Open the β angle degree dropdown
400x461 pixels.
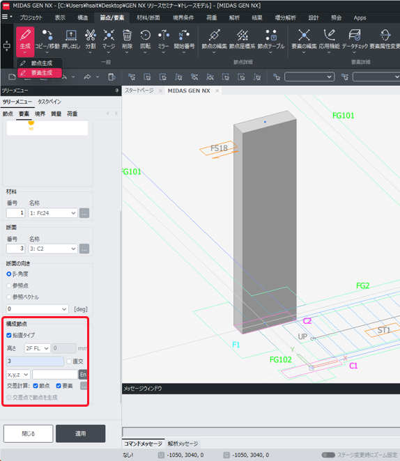[x=38, y=309]
